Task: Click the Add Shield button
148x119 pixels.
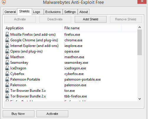Action: pyautogui.click(x=91, y=19)
